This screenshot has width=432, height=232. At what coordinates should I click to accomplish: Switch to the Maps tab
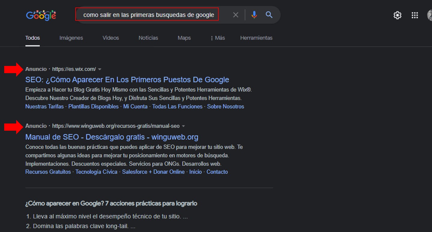point(184,38)
